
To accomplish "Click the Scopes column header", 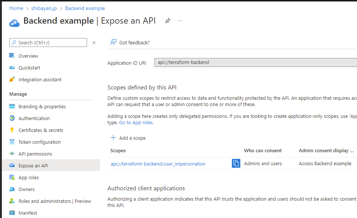I will pos(118,150).
